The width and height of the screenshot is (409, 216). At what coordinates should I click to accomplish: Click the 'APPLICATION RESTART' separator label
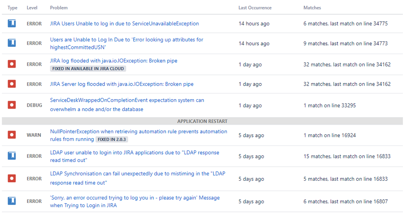click(x=202, y=121)
